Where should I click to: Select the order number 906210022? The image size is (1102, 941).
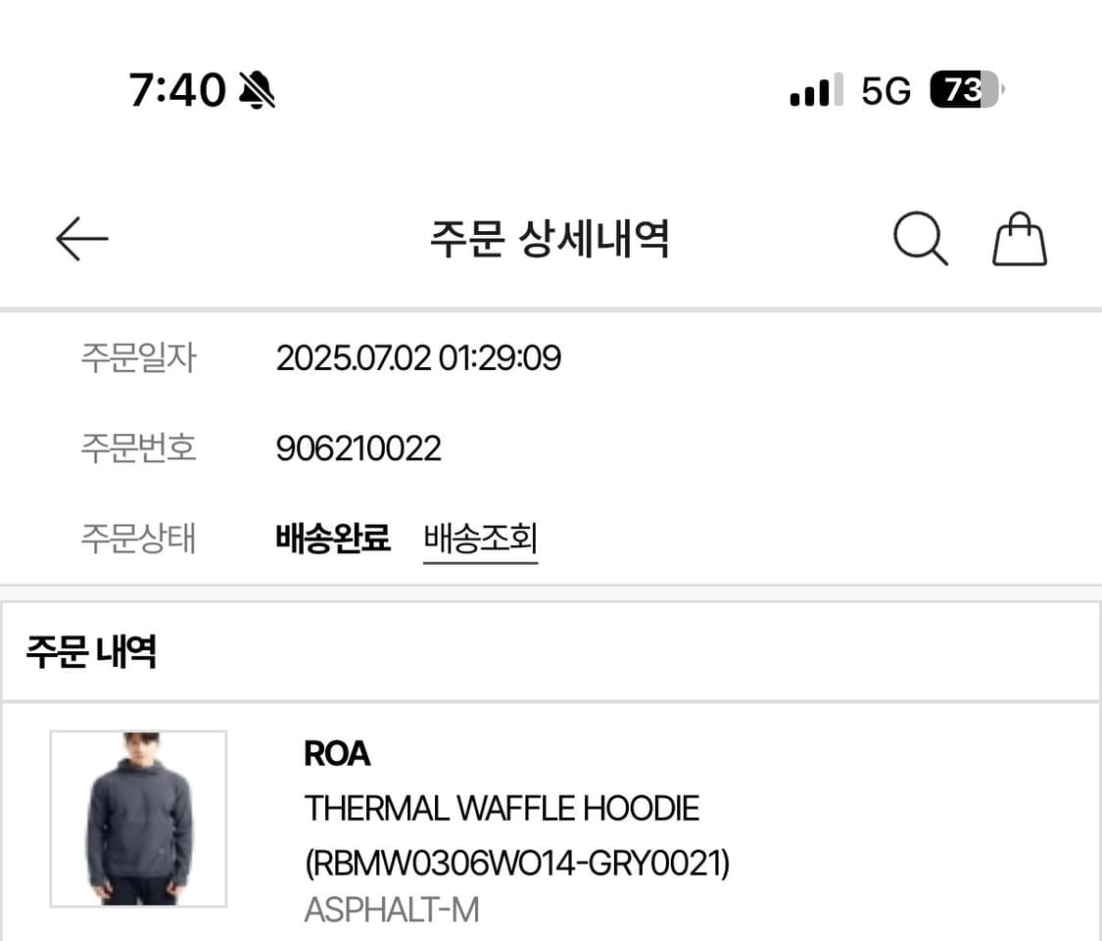[x=359, y=448]
